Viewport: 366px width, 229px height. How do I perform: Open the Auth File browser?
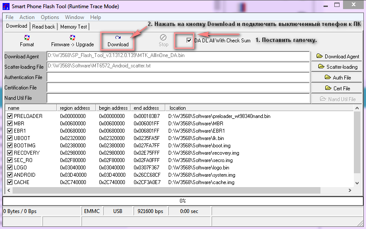pos(337,77)
